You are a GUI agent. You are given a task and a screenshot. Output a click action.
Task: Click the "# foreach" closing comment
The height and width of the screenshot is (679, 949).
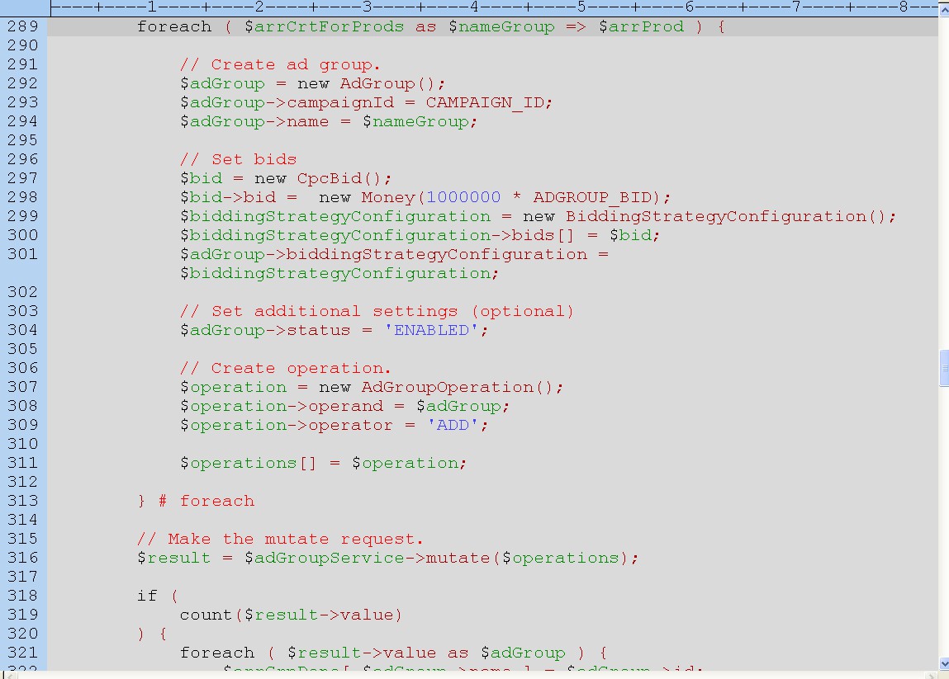point(206,502)
